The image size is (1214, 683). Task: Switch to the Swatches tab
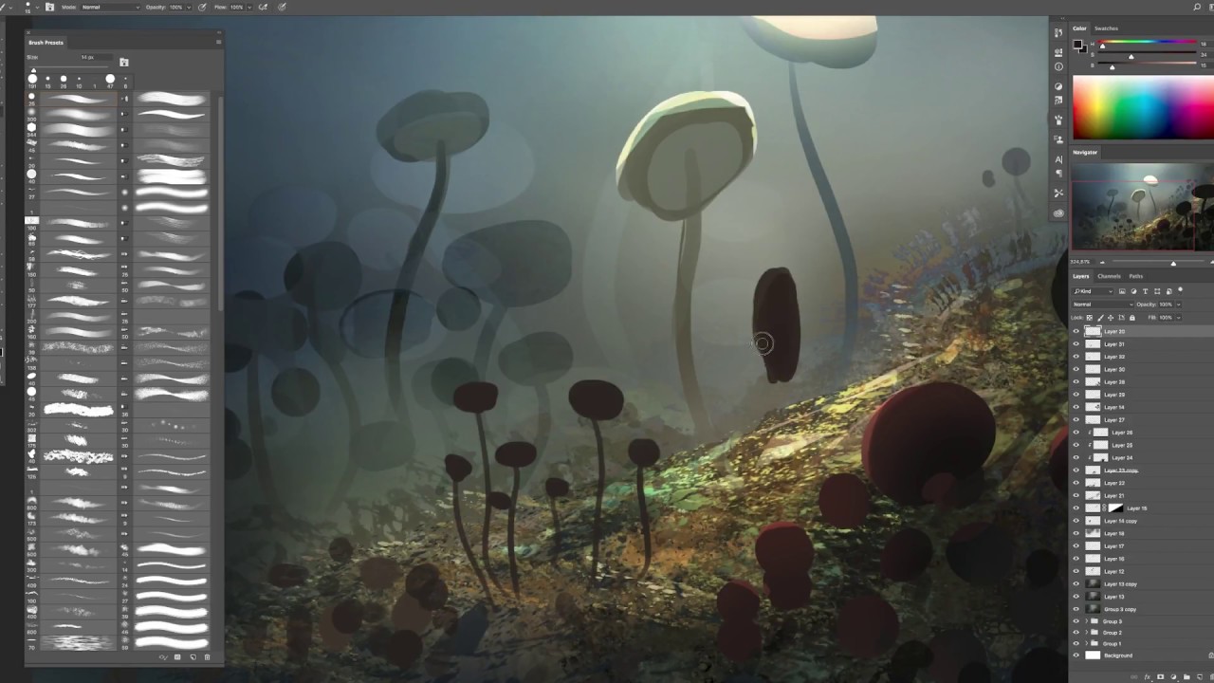1106,28
